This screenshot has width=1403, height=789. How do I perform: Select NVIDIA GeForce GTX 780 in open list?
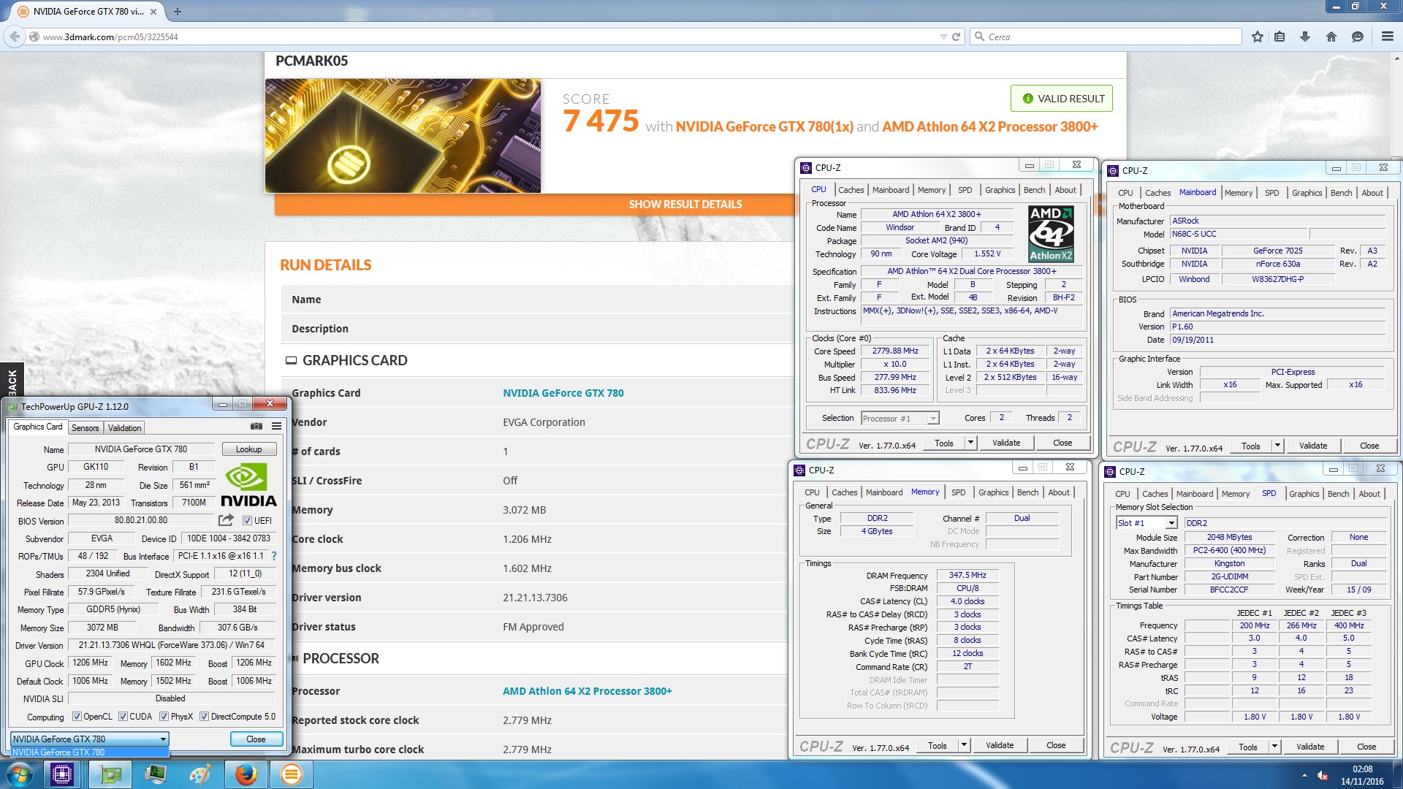(90, 752)
